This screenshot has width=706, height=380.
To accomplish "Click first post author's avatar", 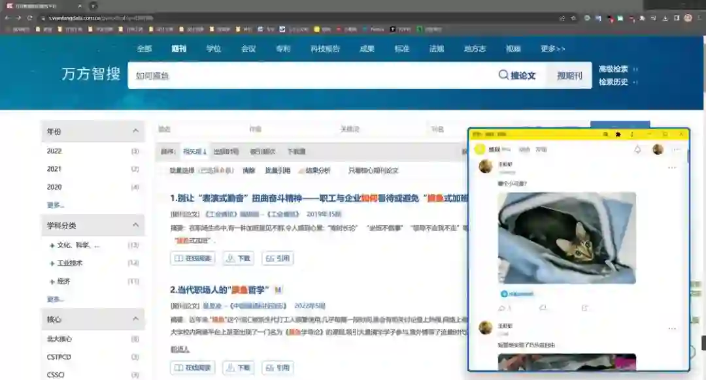I will tap(485, 166).
